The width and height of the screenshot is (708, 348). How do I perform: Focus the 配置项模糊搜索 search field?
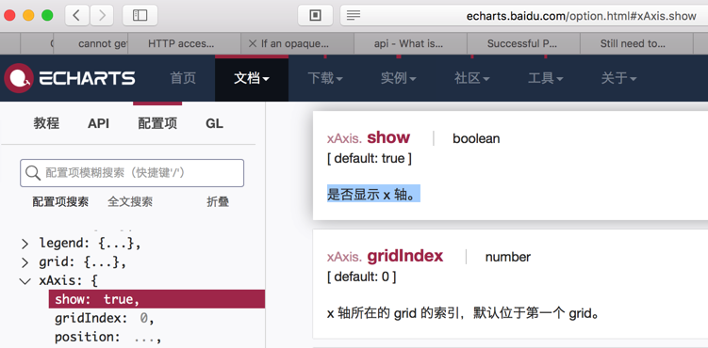[x=132, y=173]
